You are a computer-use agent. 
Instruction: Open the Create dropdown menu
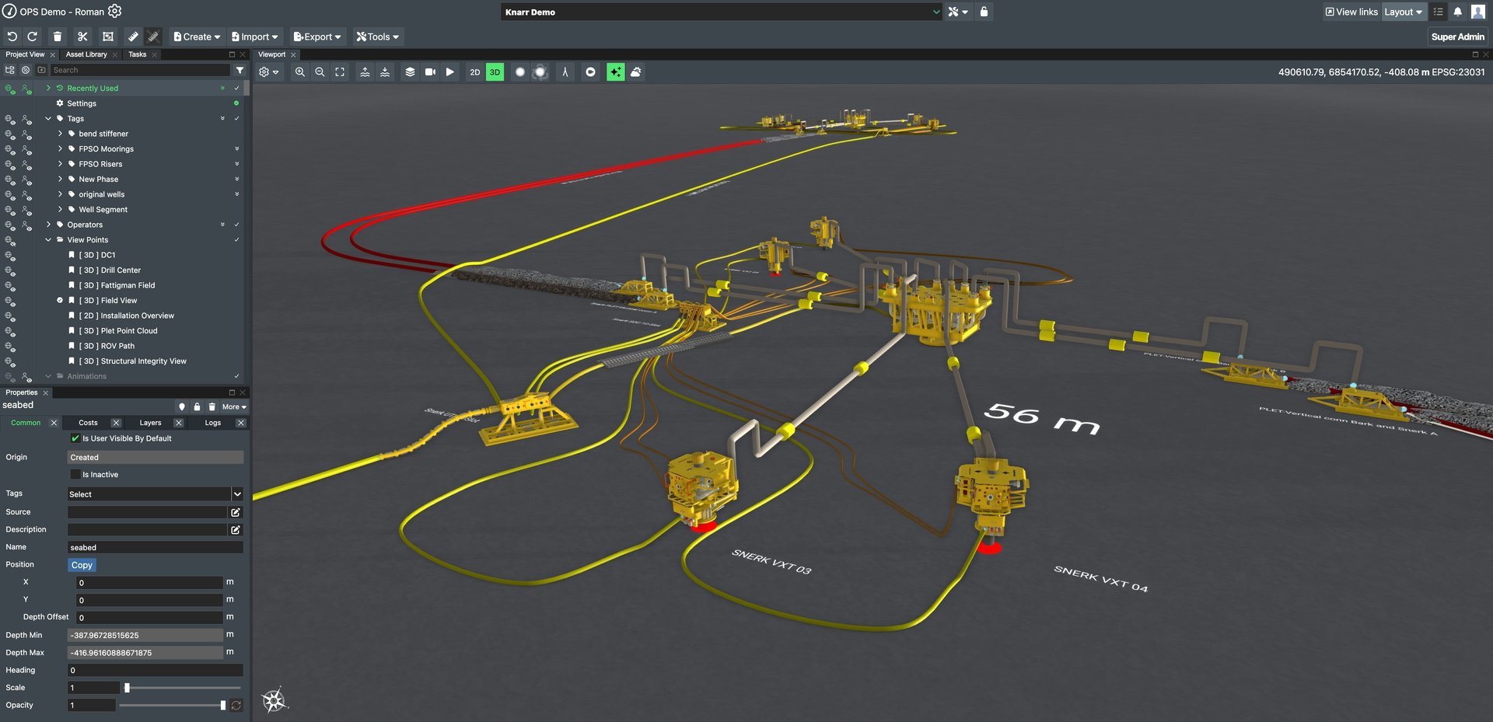pos(197,37)
